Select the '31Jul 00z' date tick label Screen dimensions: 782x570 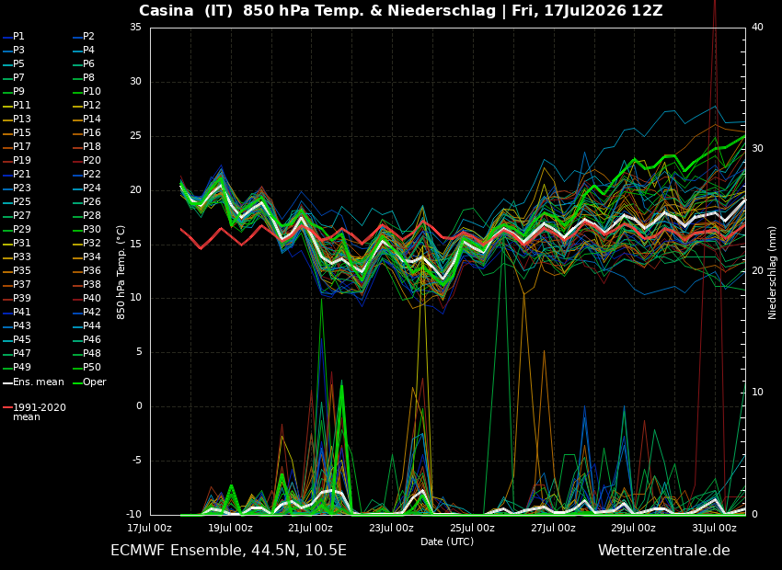pyautogui.click(x=714, y=528)
